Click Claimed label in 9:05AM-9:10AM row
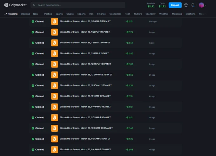 tap(40, 139)
